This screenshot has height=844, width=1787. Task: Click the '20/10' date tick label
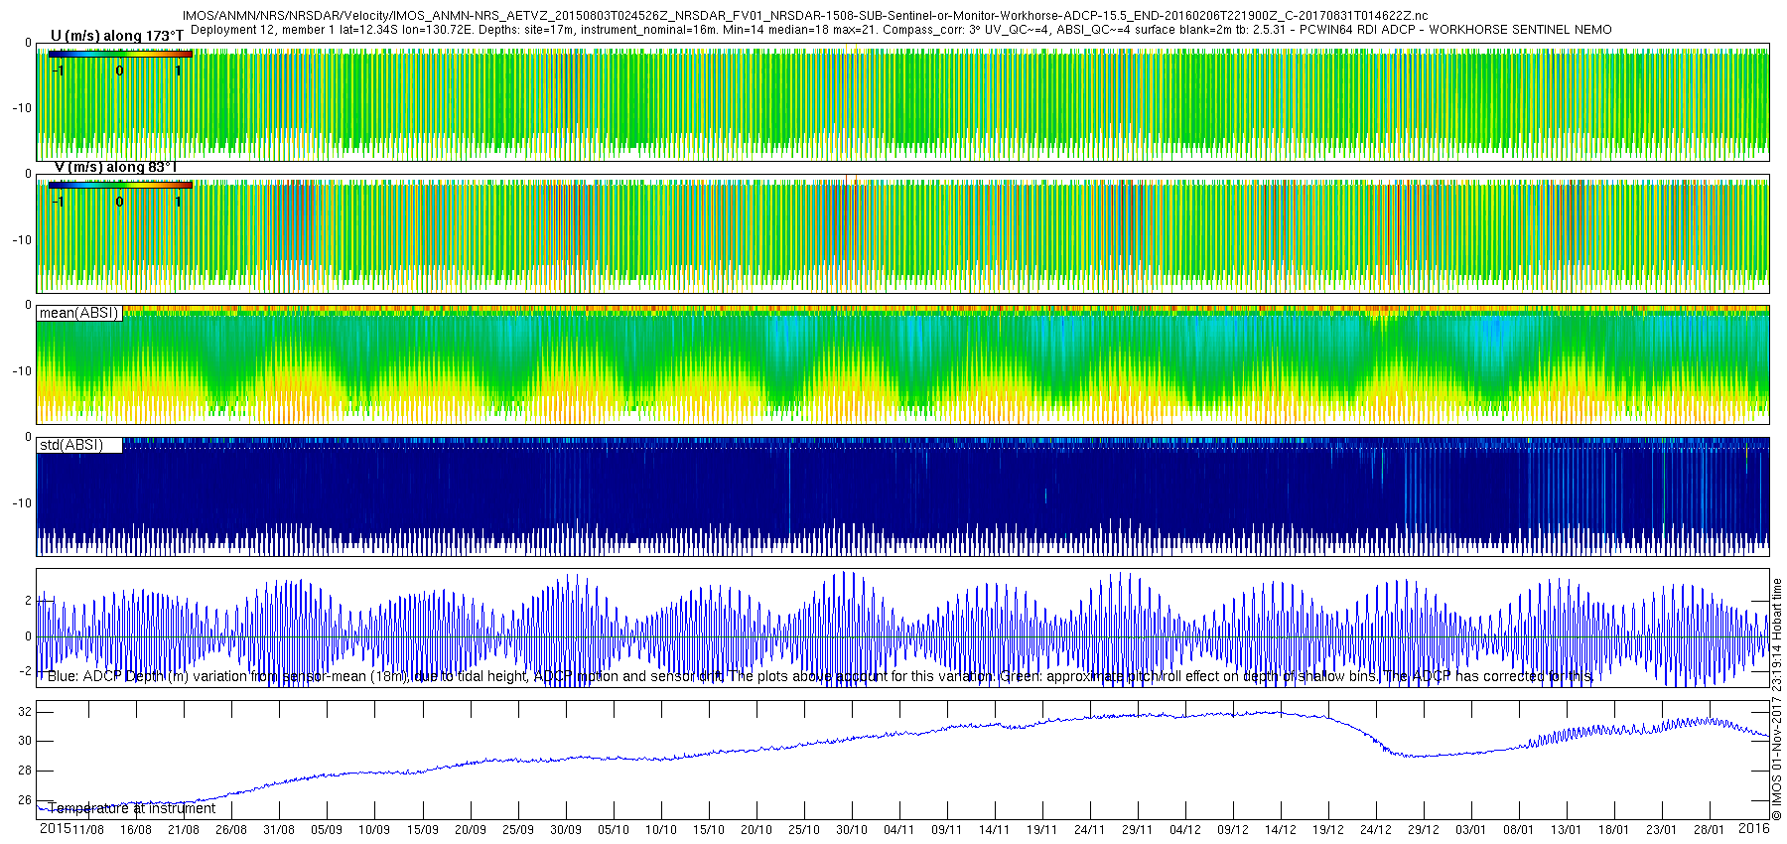[756, 830]
